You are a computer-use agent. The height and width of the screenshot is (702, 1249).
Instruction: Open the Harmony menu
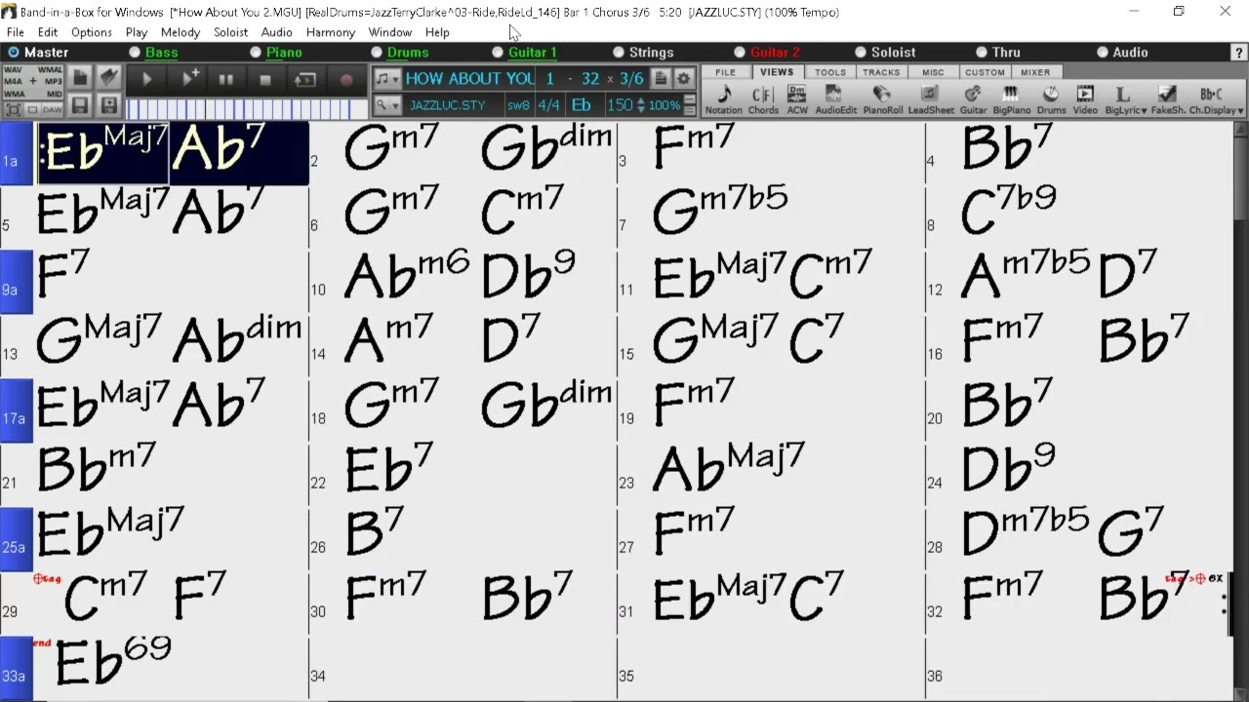(x=331, y=32)
